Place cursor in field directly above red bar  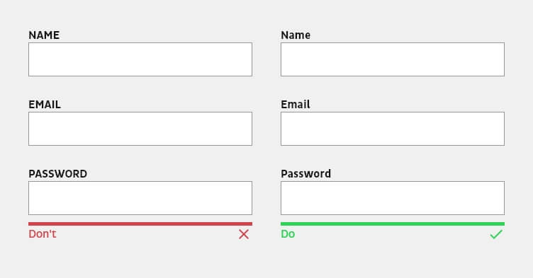(x=140, y=198)
